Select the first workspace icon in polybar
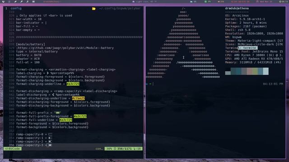Viewport: 289px width, 162px height. point(3,1)
